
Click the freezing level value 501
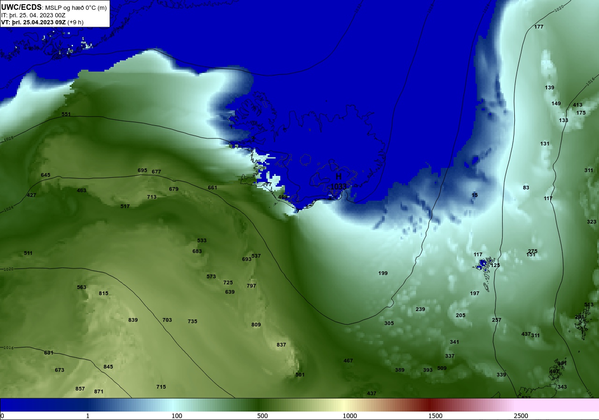tap(300, 375)
